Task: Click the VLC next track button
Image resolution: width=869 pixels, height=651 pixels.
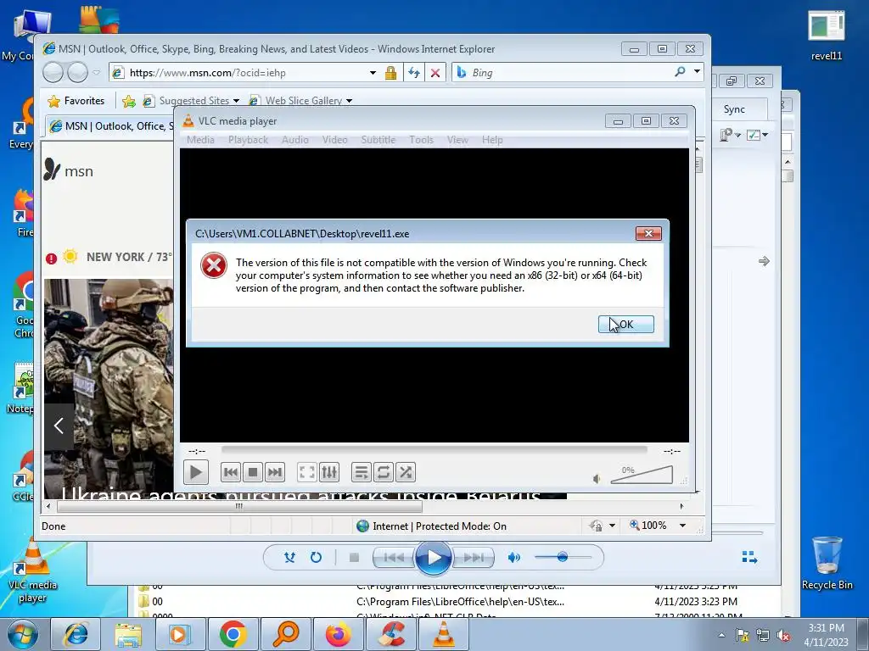Action: pos(275,473)
